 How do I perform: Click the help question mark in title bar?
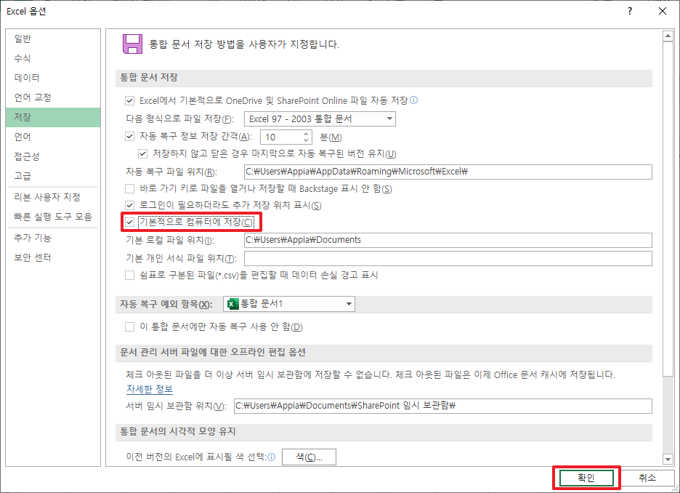[x=630, y=12]
